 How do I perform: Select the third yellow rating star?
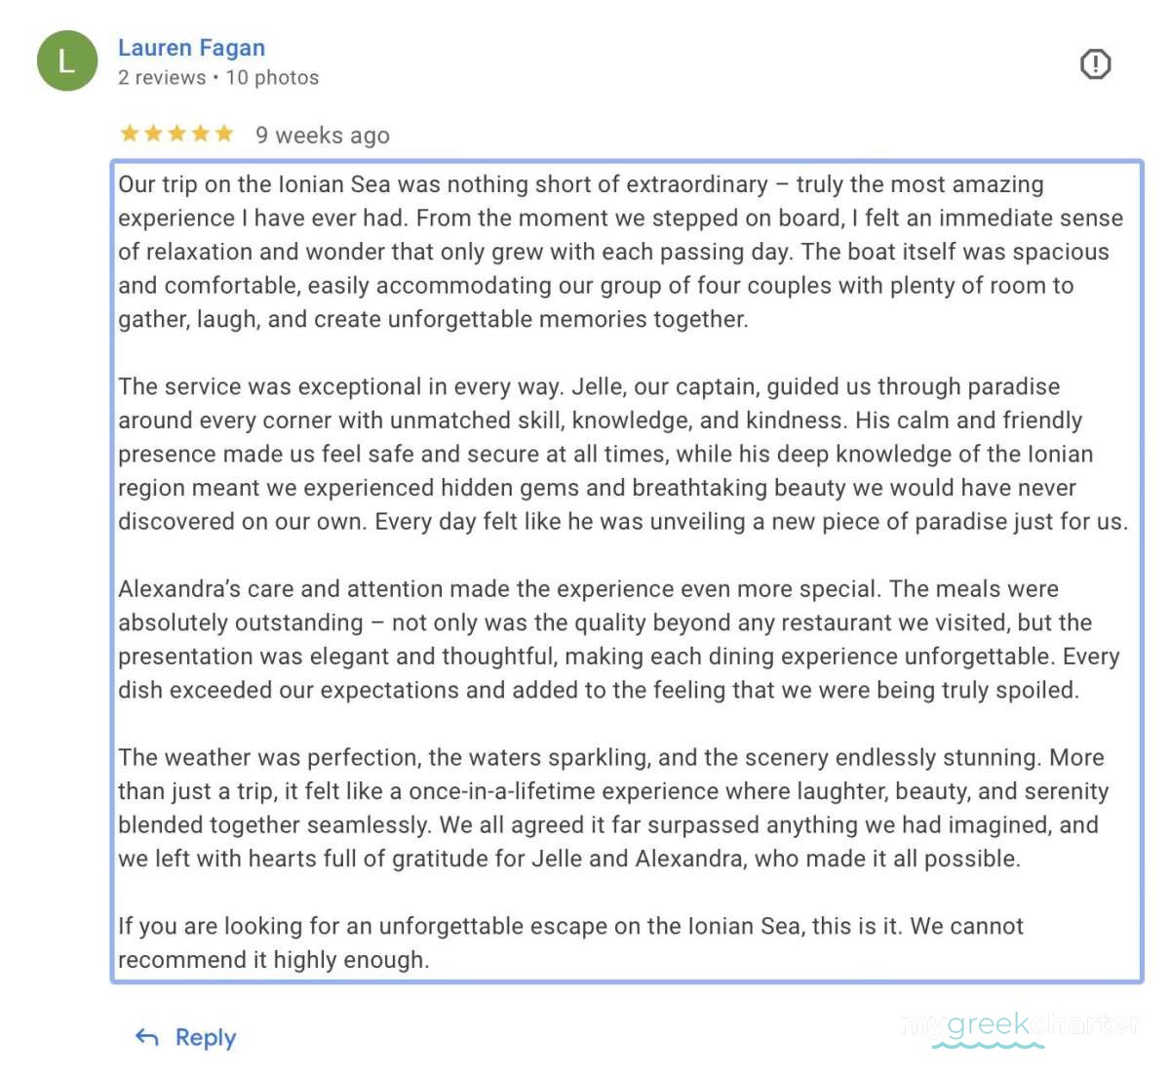click(176, 134)
